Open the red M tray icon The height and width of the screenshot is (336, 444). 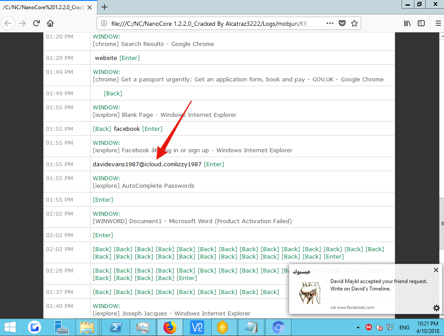[368, 328]
